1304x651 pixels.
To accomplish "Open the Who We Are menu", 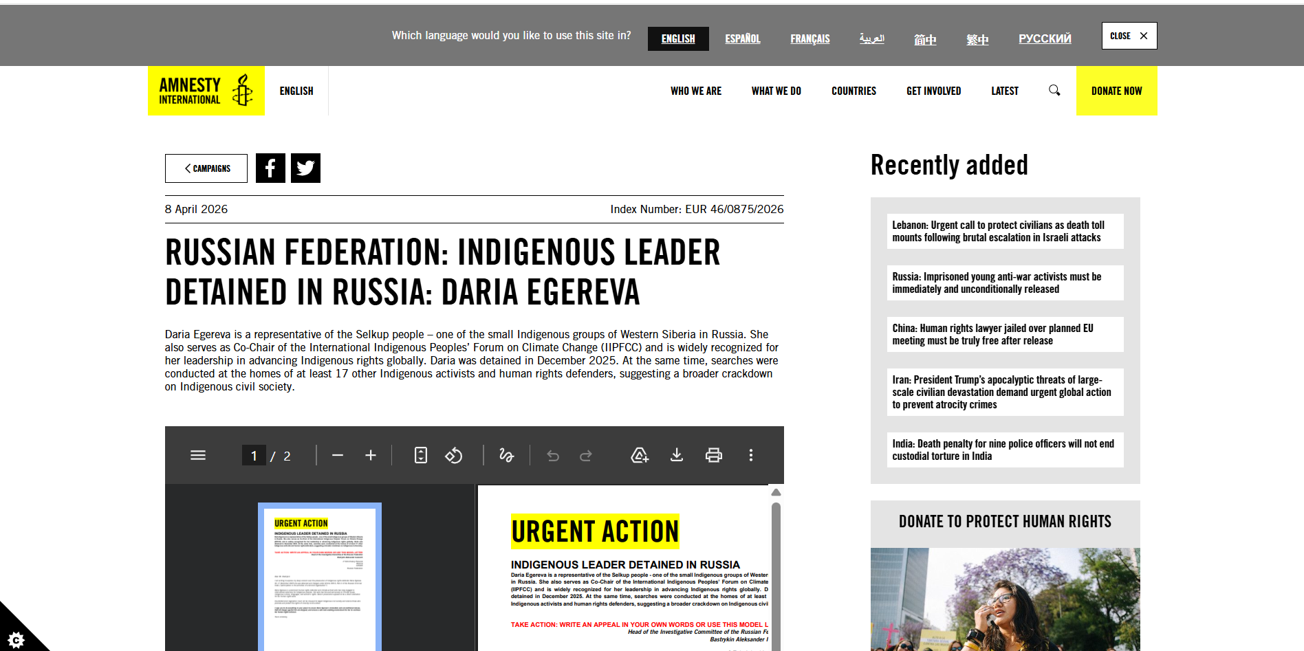I will tap(695, 91).
